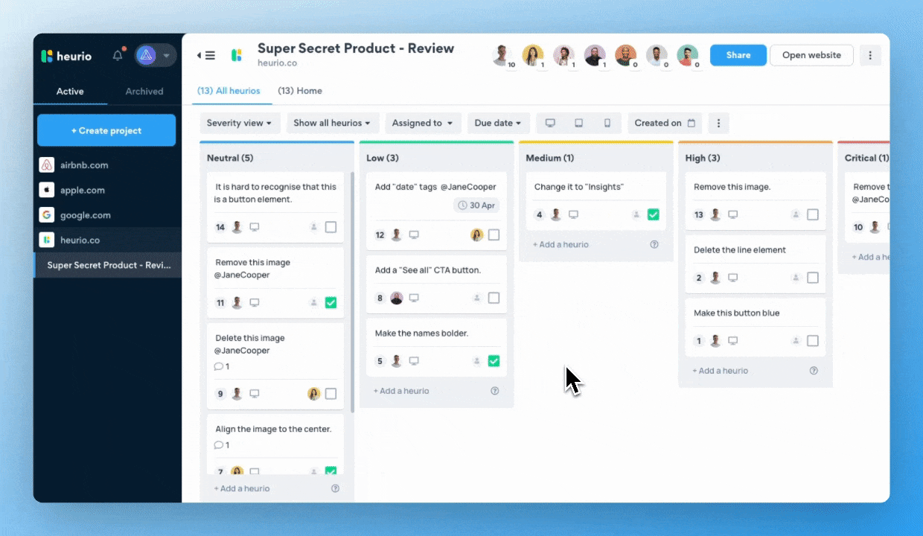Click the Create project button
The height and width of the screenshot is (536, 923).
[106, 130]
